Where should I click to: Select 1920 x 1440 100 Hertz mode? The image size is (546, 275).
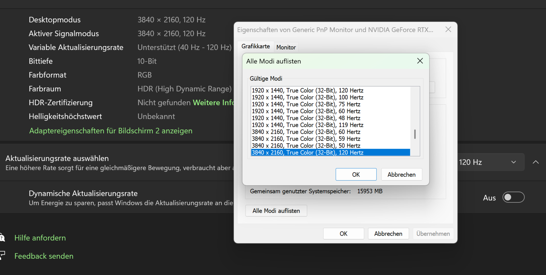click(330, 97)
